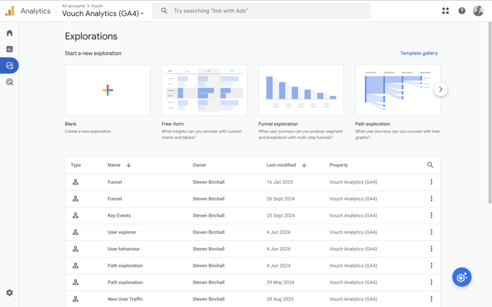
Task: Click the 28 Aug 2023 date cell
Action: click(x=280, y=299)
